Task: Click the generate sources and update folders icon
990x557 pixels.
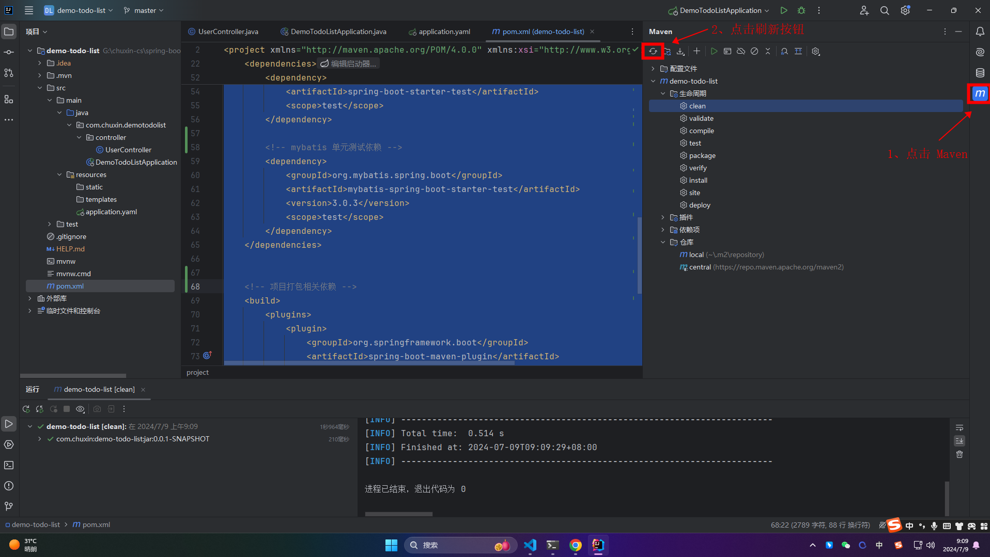Action: [667, 51]
